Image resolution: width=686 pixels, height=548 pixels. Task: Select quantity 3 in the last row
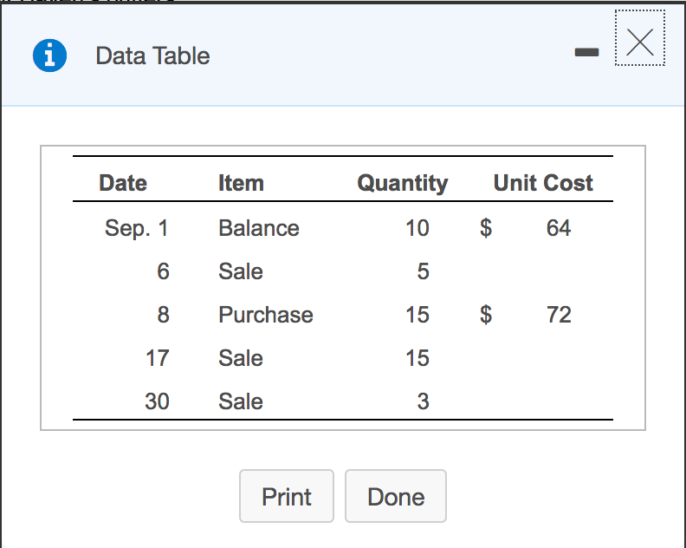click(x=423, y=401)
